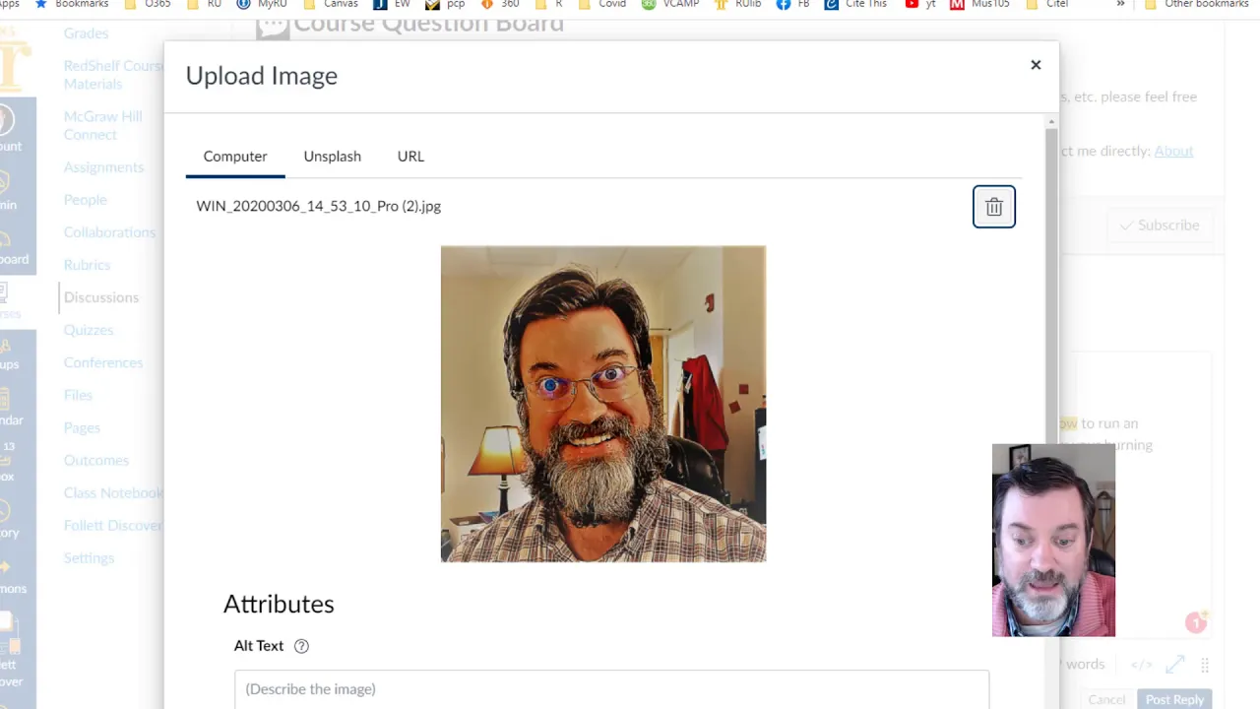Image resolution: width=1260 pixels, height=709 pixels.
Task: Click the Alt Text describe-the-image field
Action: point(611,689)
